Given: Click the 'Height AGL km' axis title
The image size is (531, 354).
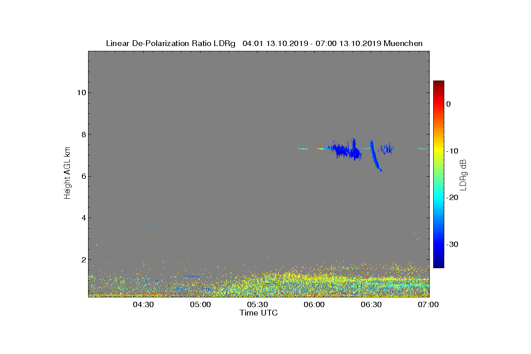Looking at the screenshot, I should tap(67, 173).
